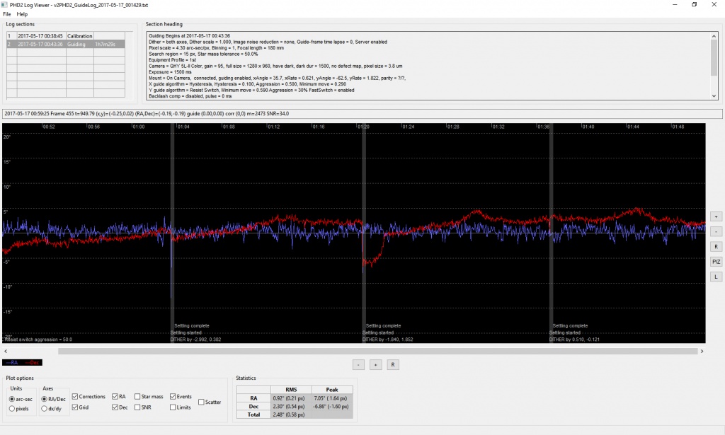Click right arrow of graph scrollbar
The image size is (725, 435).
tap(702, 352)
